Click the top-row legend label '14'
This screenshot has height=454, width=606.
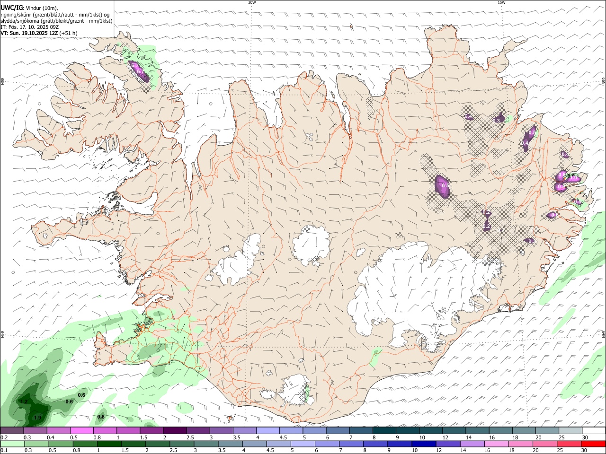tap(469, 437)
